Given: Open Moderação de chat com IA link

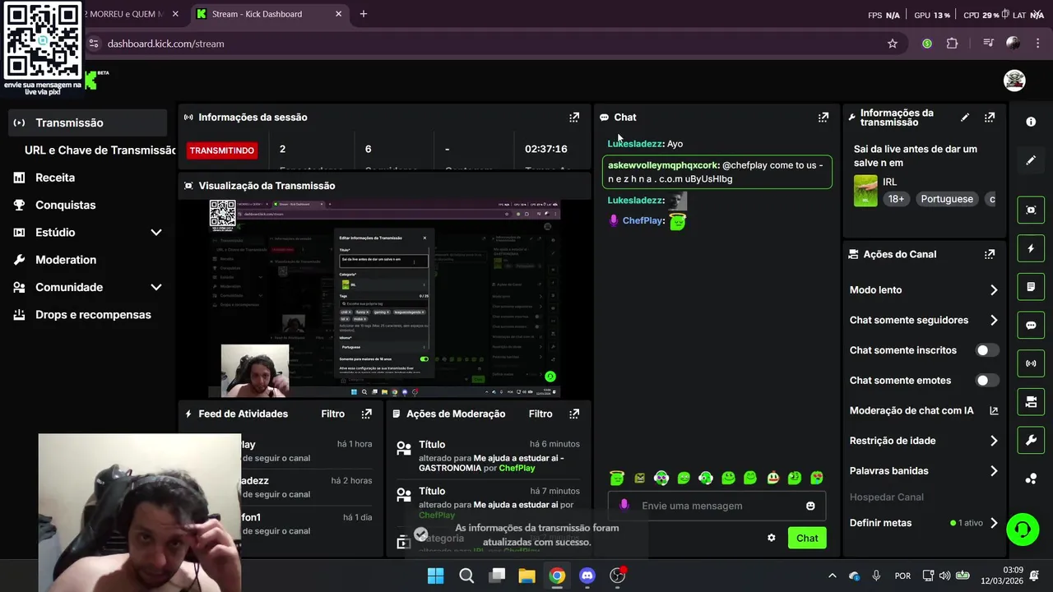Looking at the screenshot, I should point(924,410).
